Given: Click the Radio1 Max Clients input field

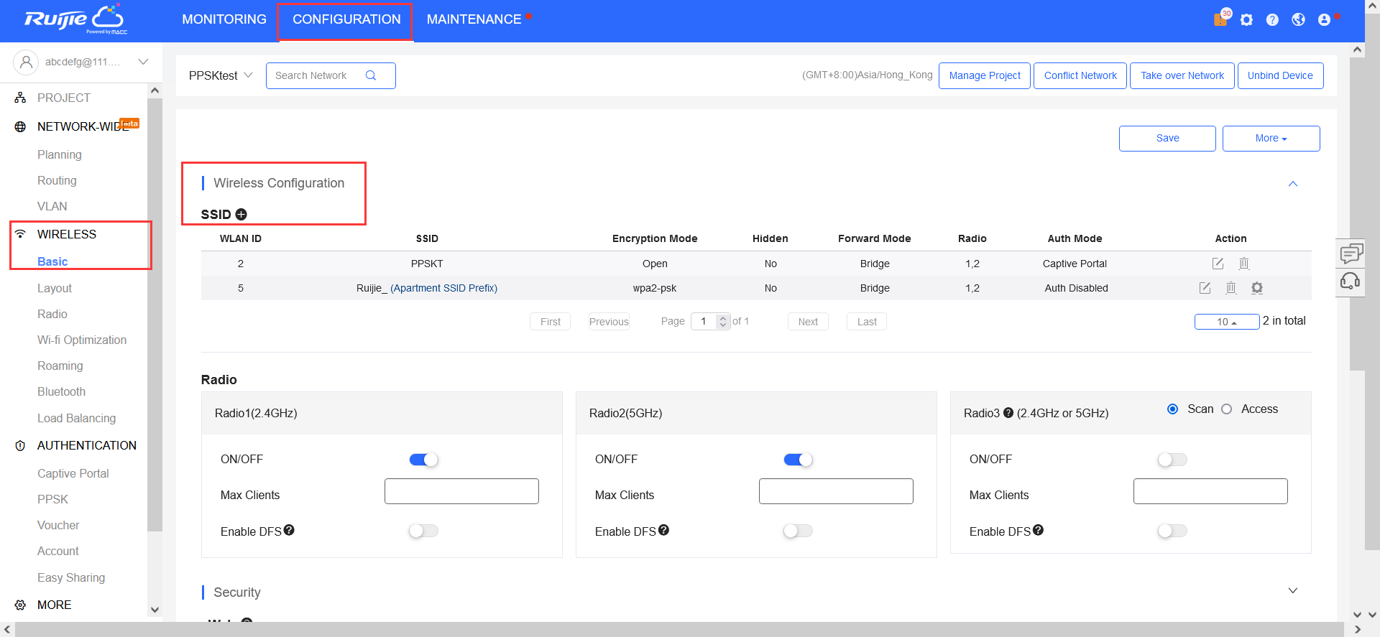Looking at the screenshot, I should (x=461, y=491).
